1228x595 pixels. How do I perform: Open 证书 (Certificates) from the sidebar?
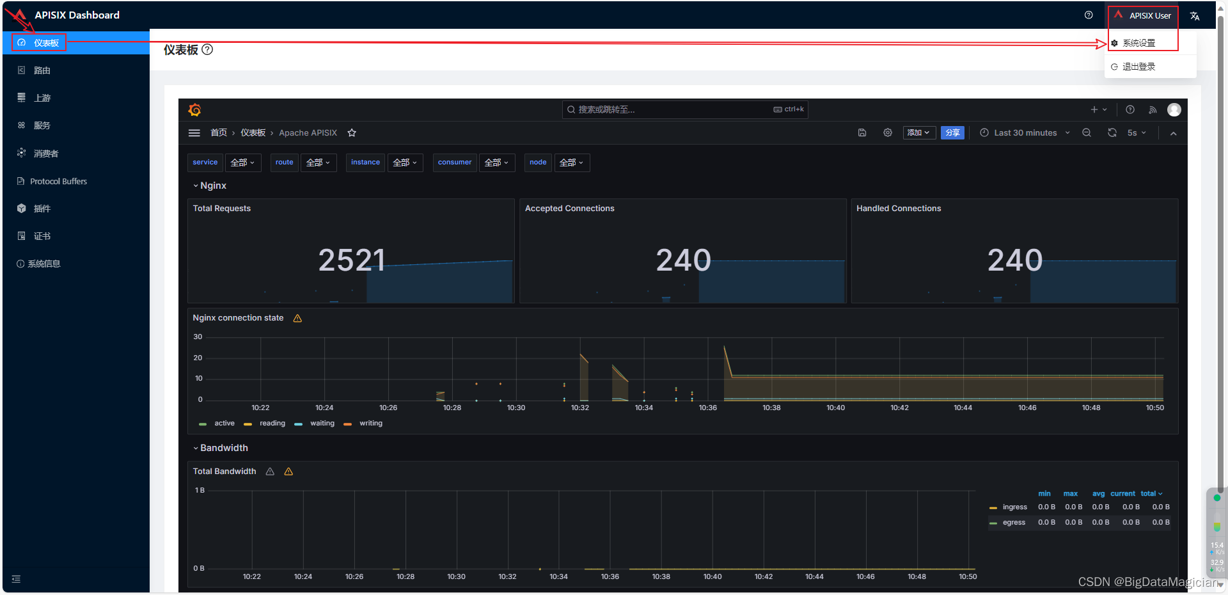(42, 235)
